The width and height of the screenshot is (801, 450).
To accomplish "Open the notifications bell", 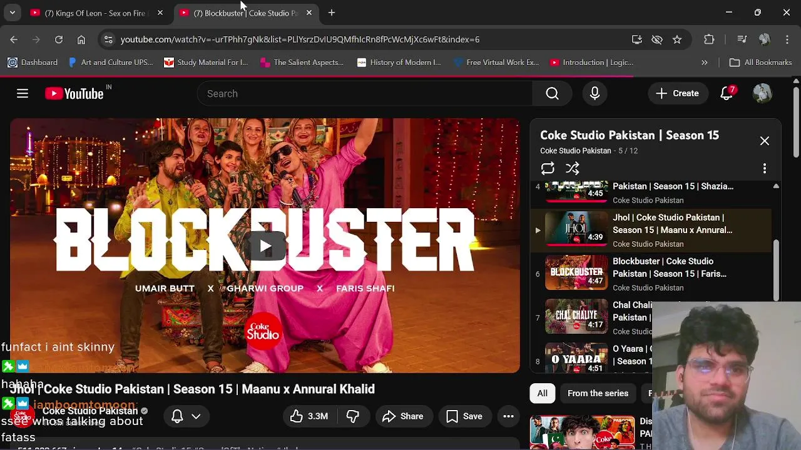I will click(x=727, y=93).
